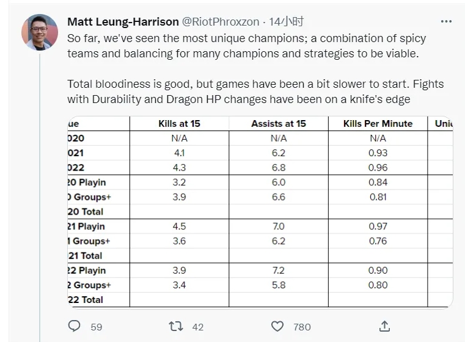Viewport: 465px width, 342px height.
Task: Open the Matt Leung-Harrison name link
Action: click(x=123, y=21)
